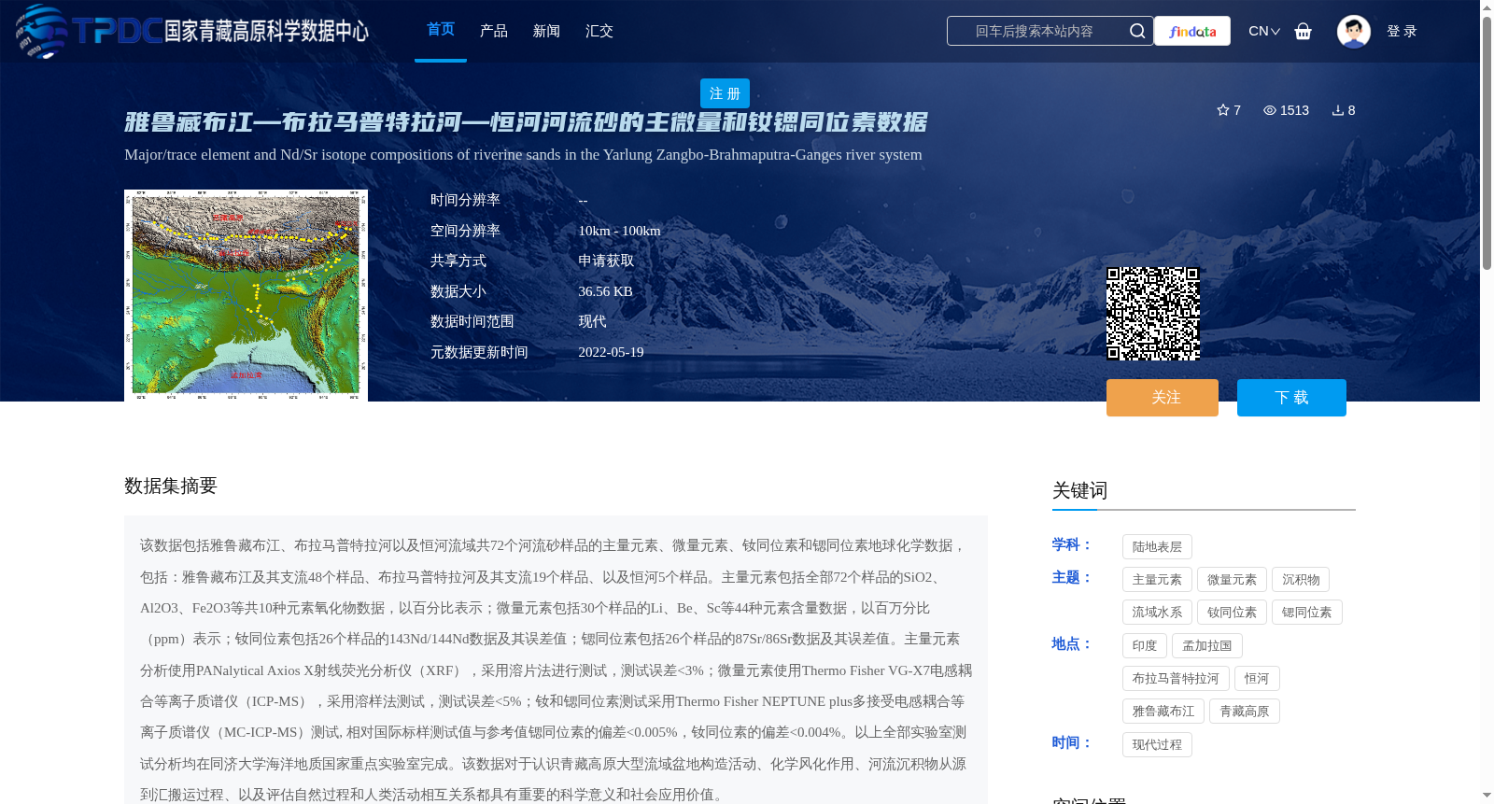This screenshot has height=804, width=1494.
Task: Click the scrollbar up arrow
Action: pyautogui.click(x=1487, y=7)
